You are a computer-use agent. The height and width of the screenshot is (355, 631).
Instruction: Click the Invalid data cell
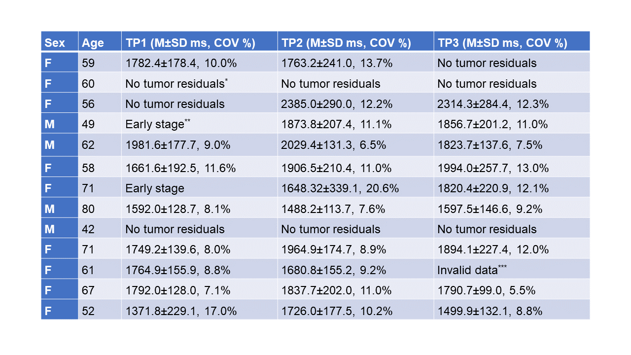[472, 270]
